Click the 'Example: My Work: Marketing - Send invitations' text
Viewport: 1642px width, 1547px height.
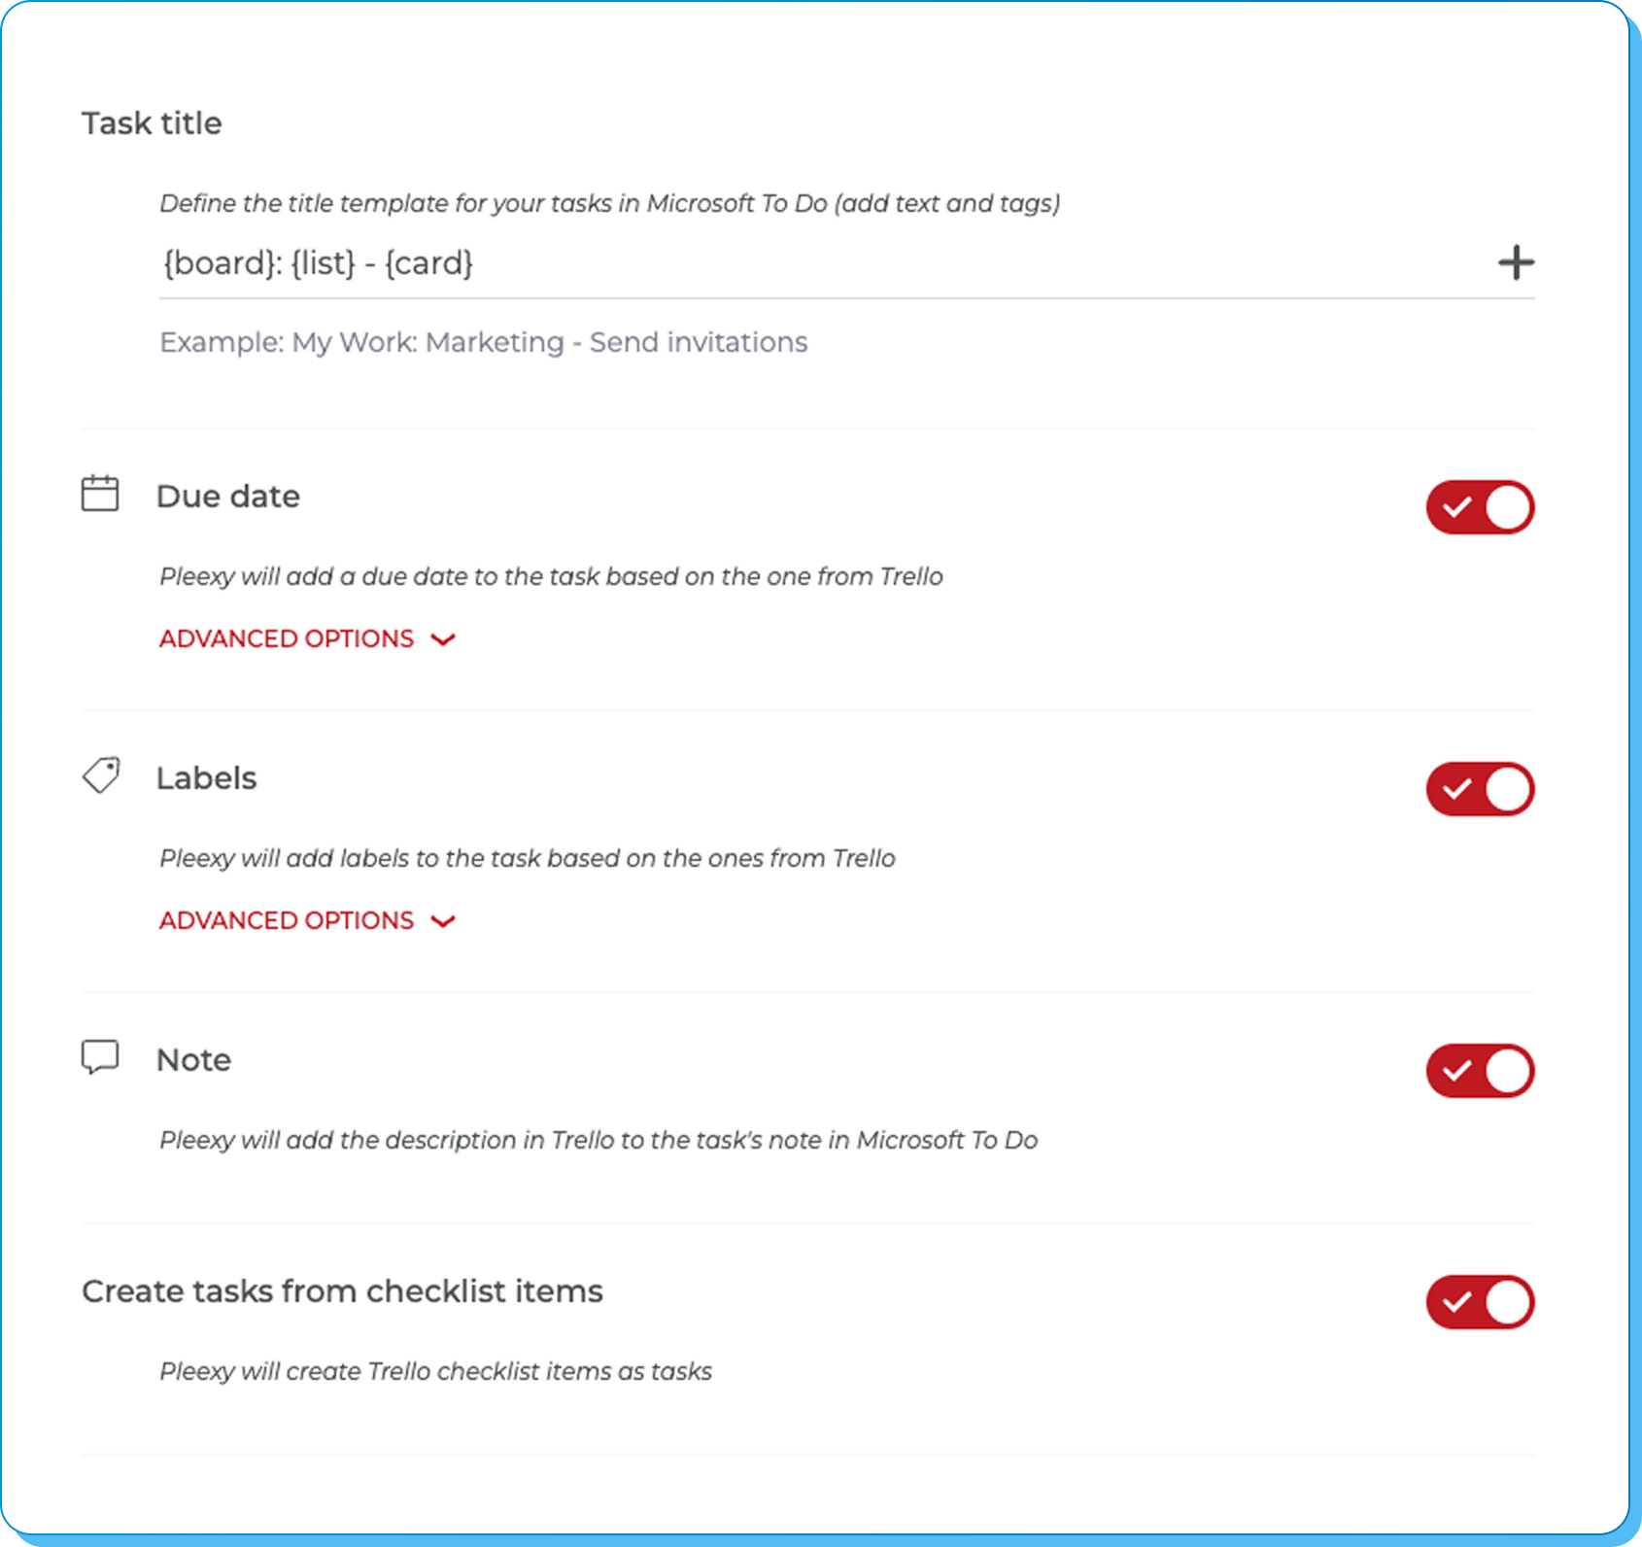(x=484, y=342)
